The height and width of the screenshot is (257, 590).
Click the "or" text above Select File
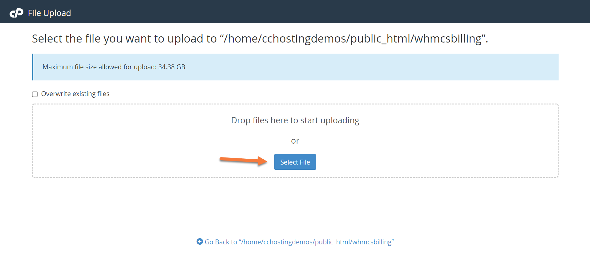[x=295, y=141]
